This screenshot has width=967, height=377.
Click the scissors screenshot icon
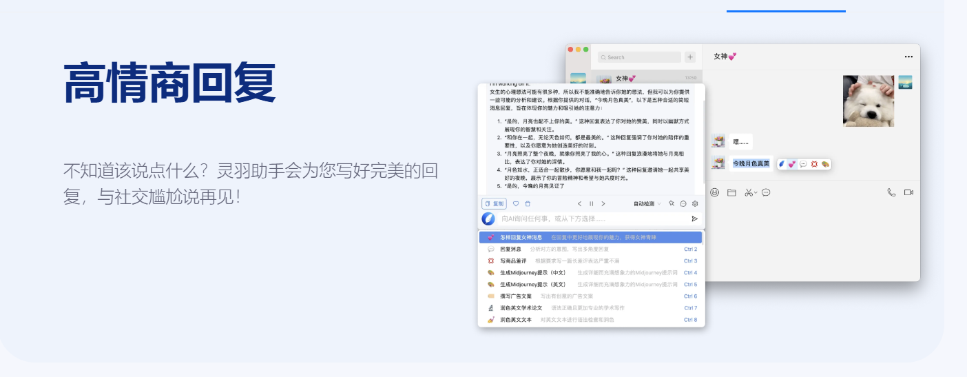[x=749, y=192]
